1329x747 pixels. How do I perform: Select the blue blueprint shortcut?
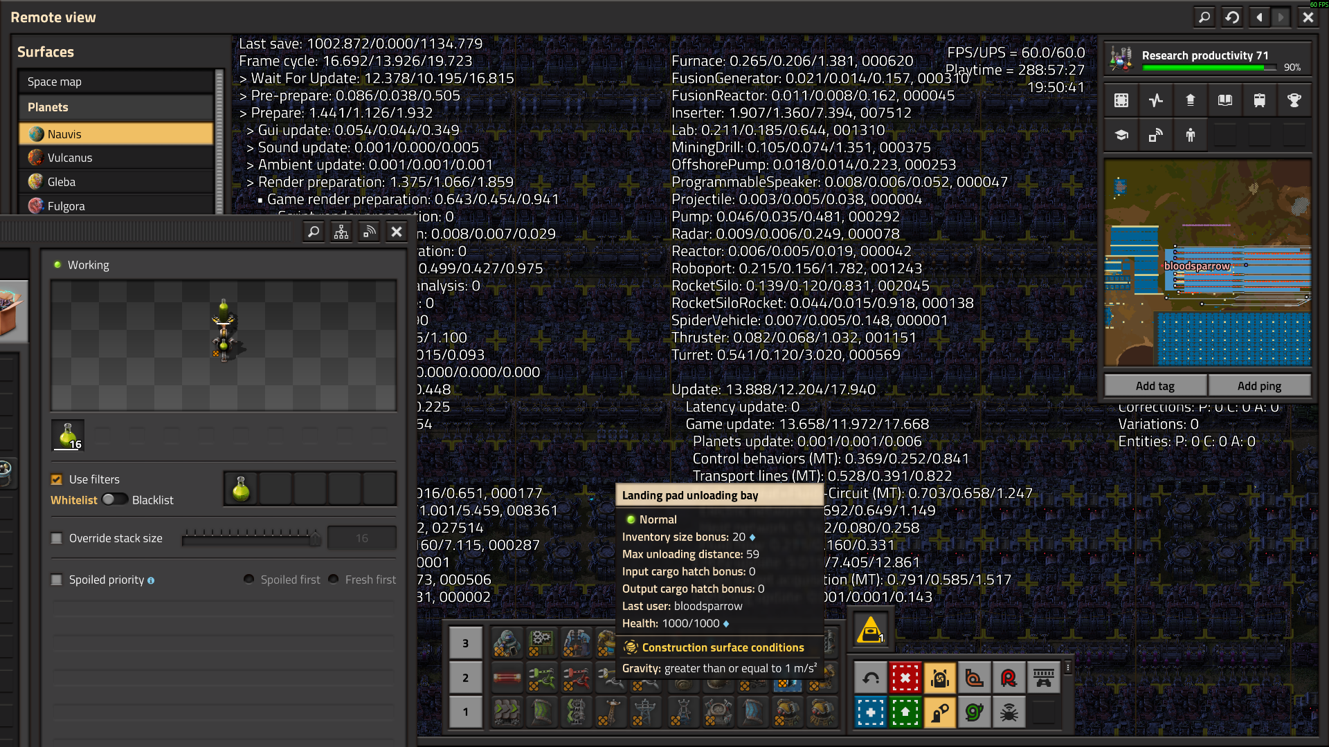[x=871, y=712]
